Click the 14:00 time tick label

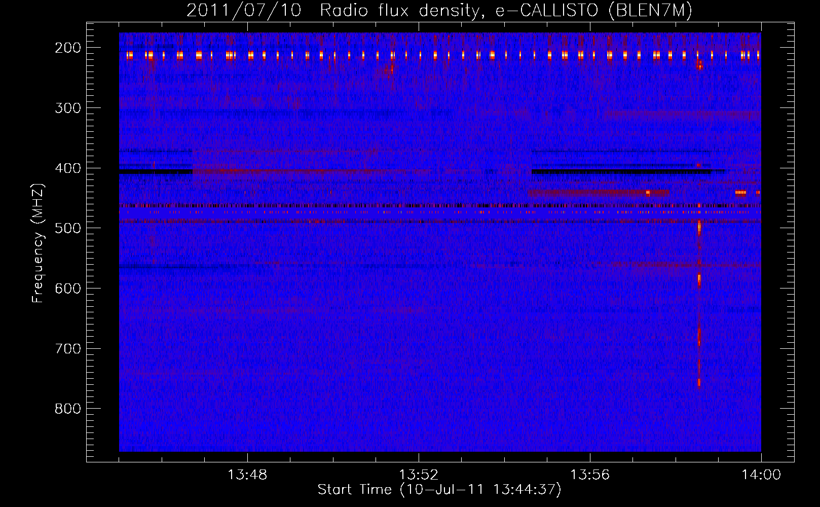pyautogui.click(x=761, y=475)
